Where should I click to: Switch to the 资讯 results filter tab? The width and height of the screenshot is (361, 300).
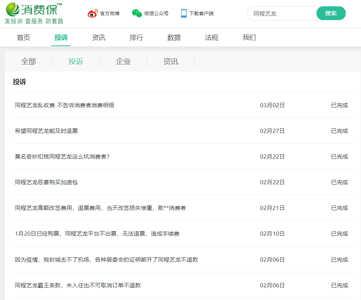point(171,61)
